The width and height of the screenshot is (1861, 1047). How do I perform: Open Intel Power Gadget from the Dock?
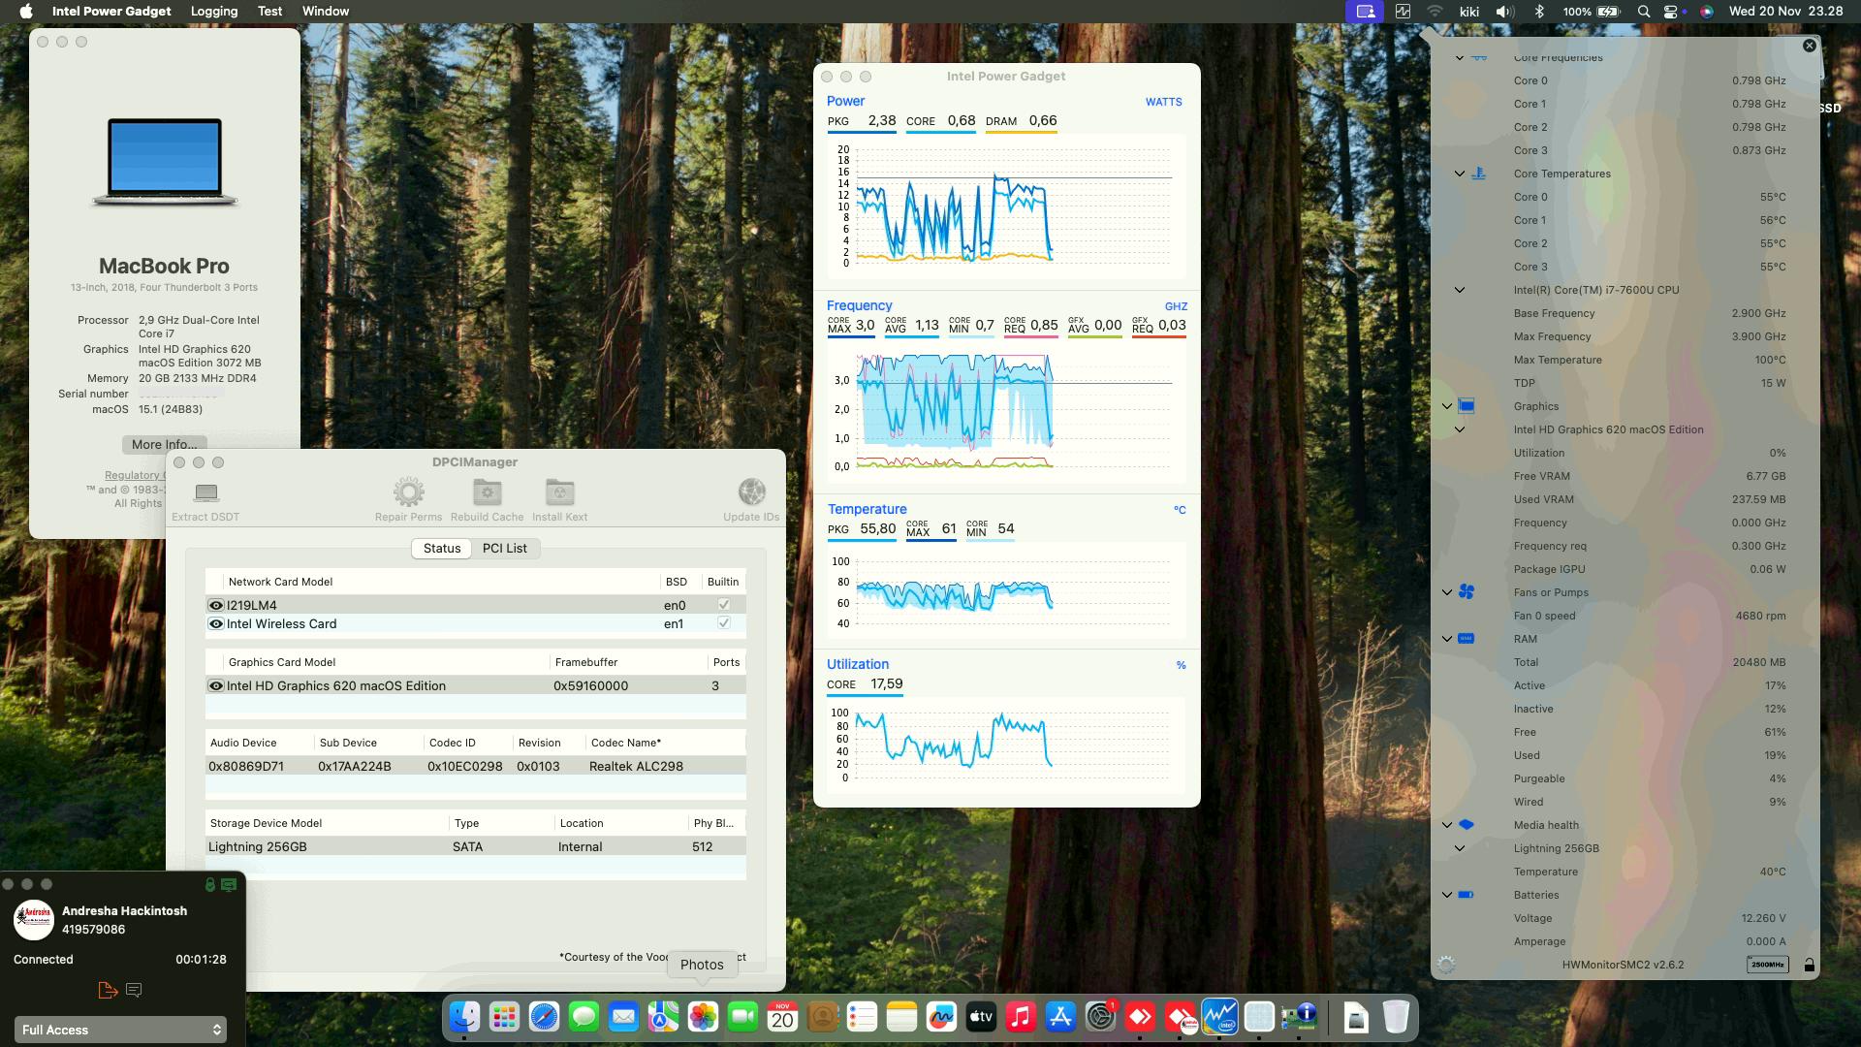[x=1219, y=1017]
